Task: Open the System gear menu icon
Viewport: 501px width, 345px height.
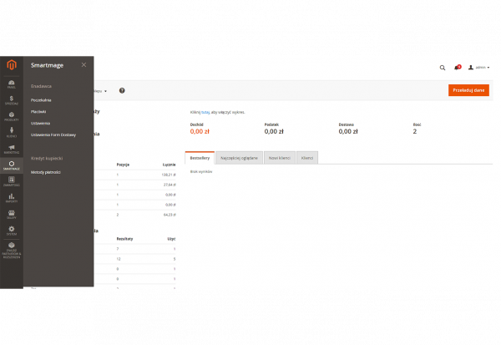Action: [x=12, y=231]
